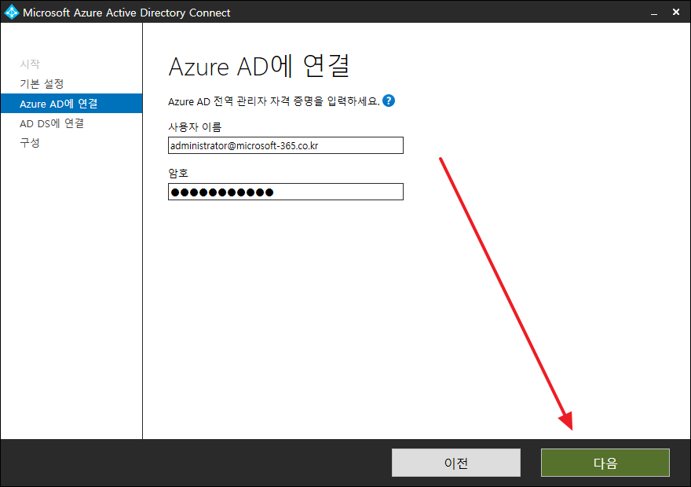Screen dimensions: 691x487
Task: Click the blue help question mark icon
Action: [x=388, y=101]
